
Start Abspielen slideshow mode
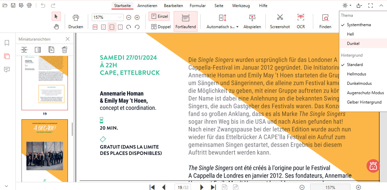pos(252,22)
